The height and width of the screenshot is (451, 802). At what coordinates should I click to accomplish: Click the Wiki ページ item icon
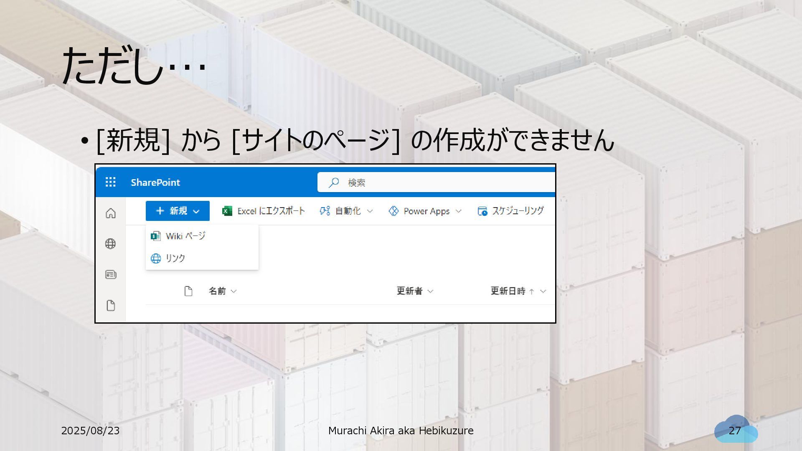155,236
